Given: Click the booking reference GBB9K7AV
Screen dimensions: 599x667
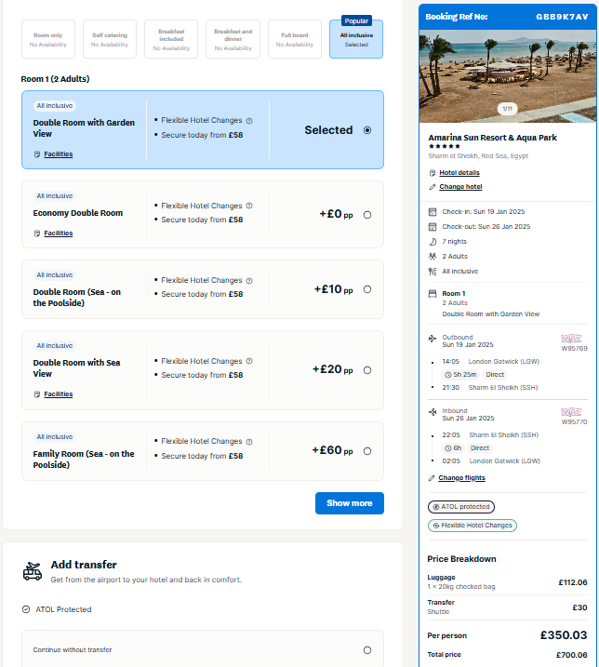Looking at the screenshot, I should [x=562, y=17].
